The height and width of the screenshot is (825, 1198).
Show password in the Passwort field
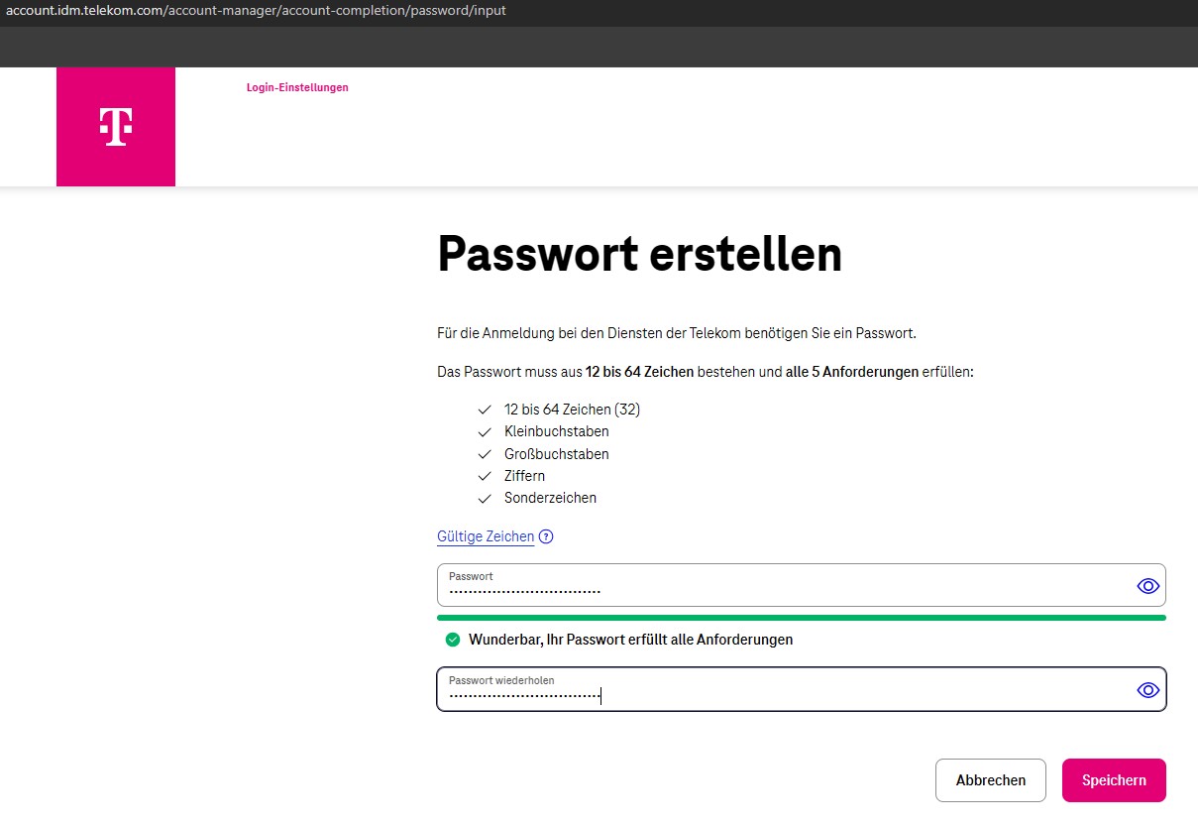tap(1147, 586)
